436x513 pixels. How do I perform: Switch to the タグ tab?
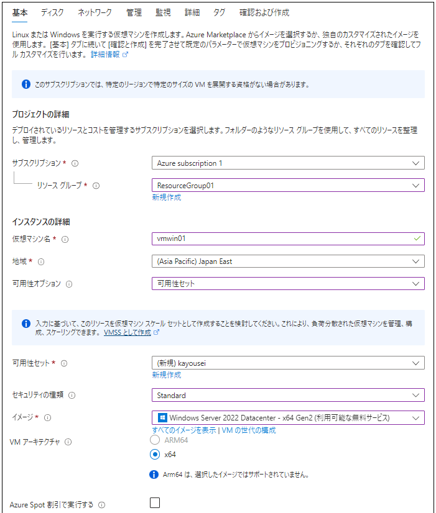219,13
